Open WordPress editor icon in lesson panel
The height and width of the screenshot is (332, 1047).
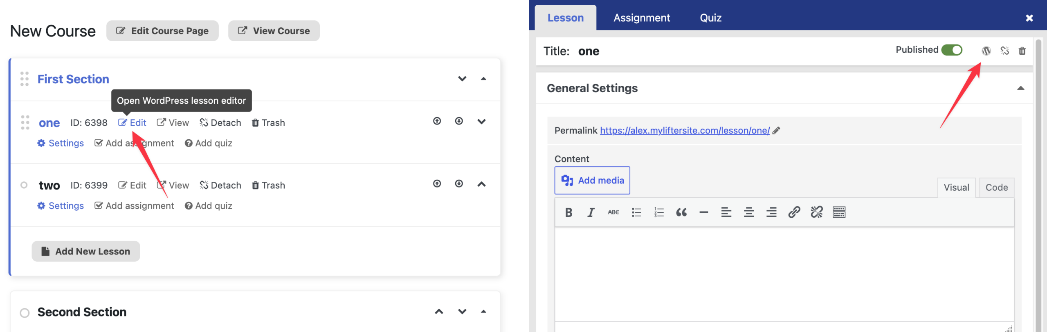pyautogui.click(x=986, y=51)
